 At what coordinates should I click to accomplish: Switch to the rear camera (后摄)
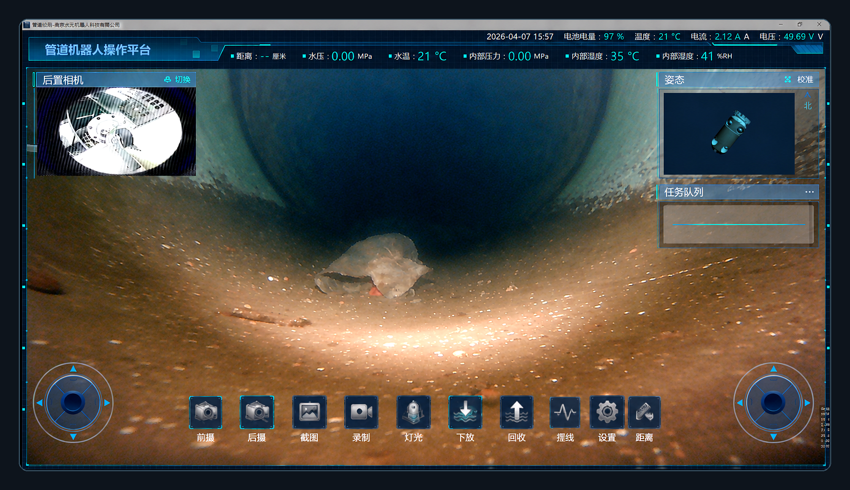(257, 412)
